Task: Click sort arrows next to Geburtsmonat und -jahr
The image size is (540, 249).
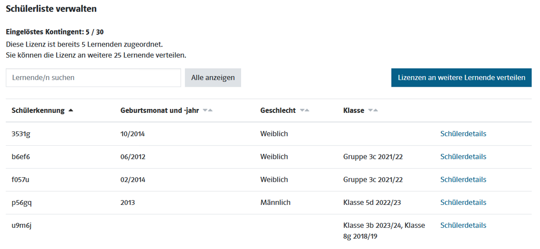Action: (x=208, y=110)
